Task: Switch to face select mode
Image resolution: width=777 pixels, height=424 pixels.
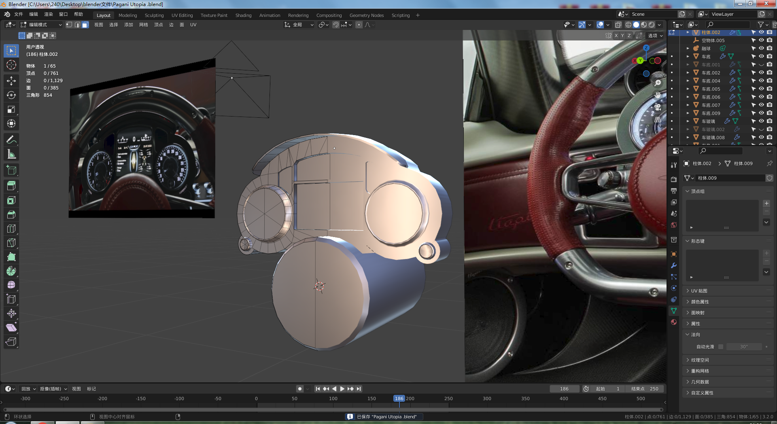Action: click(85, 25)
